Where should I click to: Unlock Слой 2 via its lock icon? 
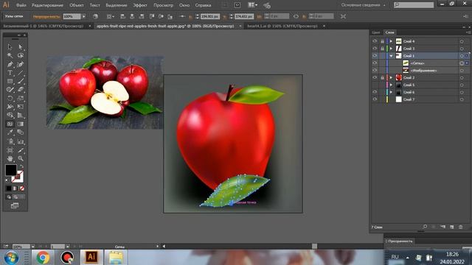tap(382, 77)
